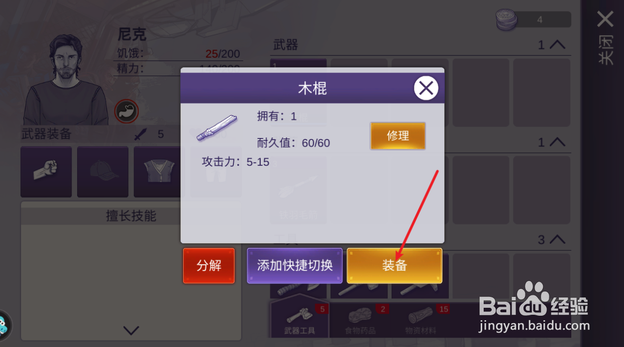Switch to the 物资材料 tab
This screenshot has width=624, height=347.
421,321
